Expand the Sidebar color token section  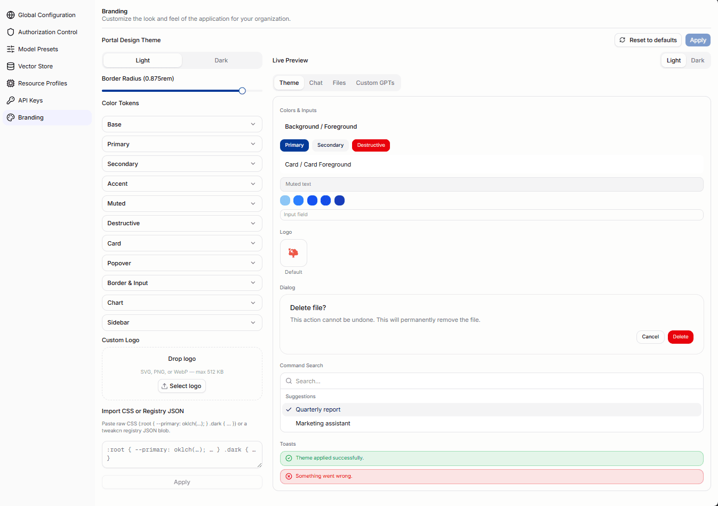coord(182,322)
